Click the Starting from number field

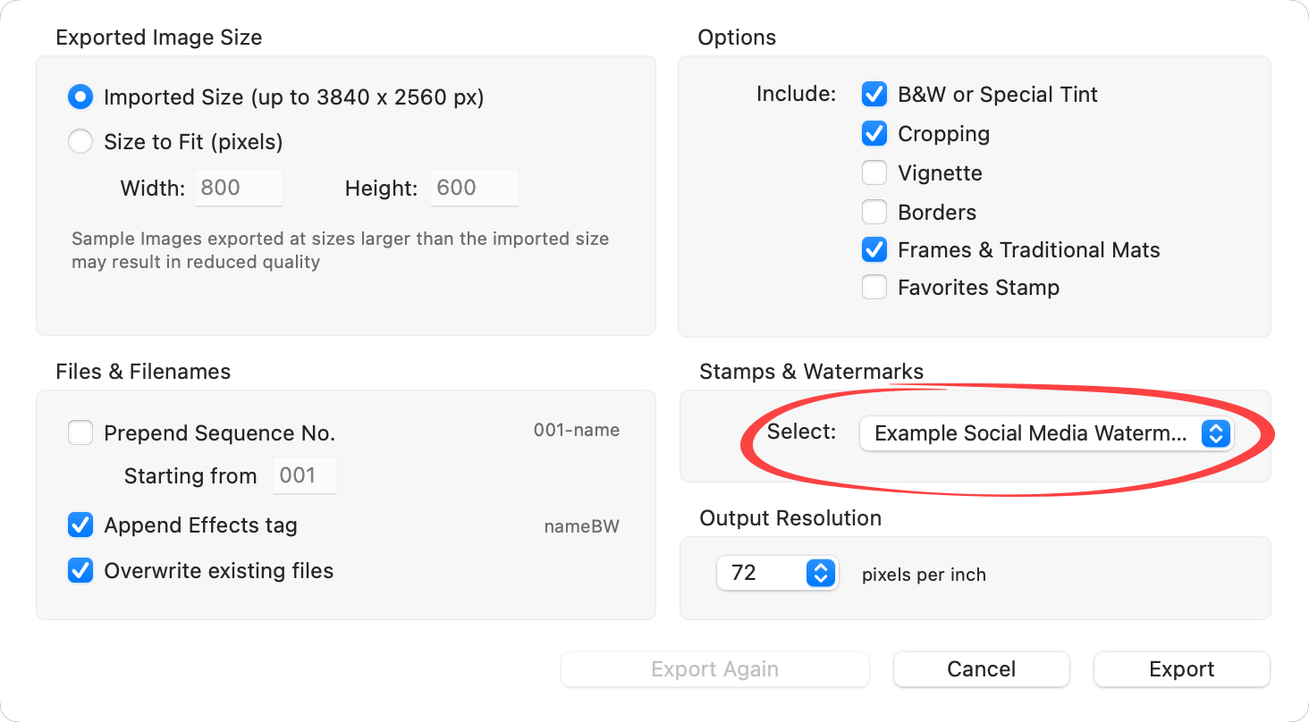(304, 475)
